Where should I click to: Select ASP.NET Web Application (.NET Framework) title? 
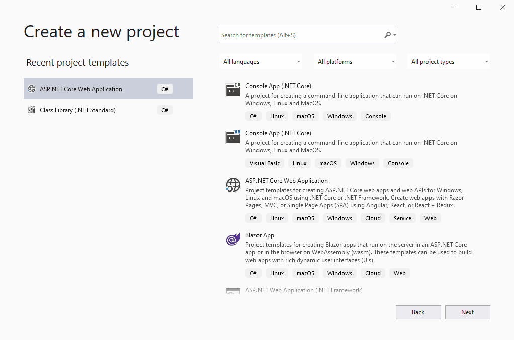[304, 290]
